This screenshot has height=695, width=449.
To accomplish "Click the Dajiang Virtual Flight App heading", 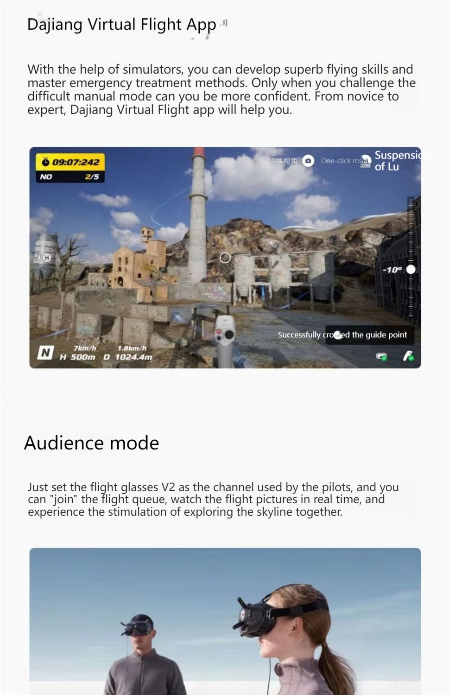I will (122, 24).
